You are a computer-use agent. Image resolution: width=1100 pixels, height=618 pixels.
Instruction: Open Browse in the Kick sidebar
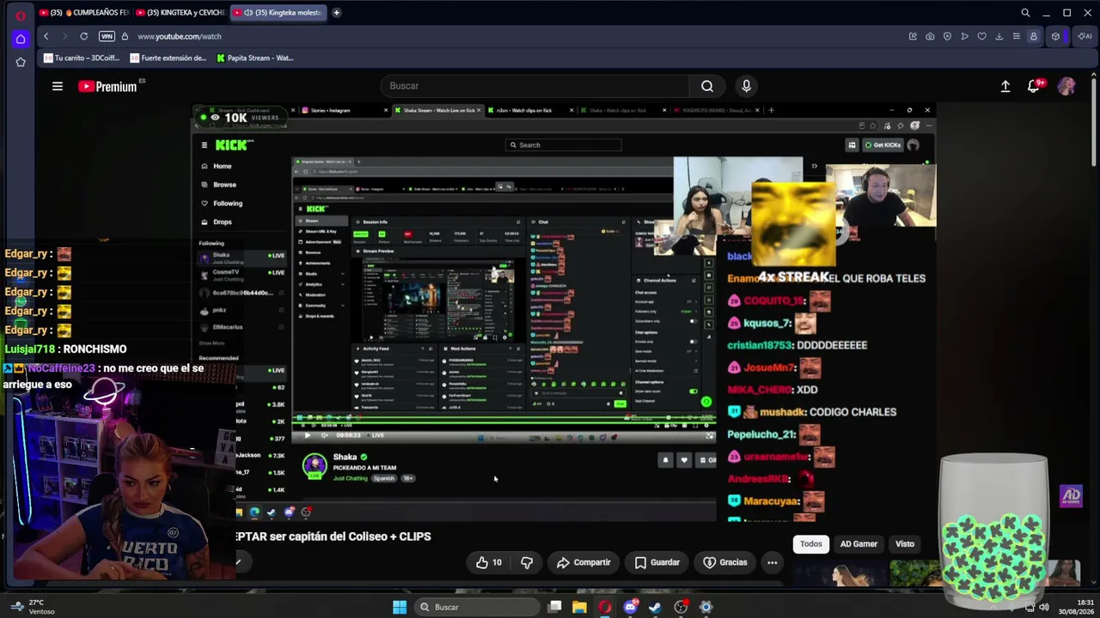click(218, 185)
